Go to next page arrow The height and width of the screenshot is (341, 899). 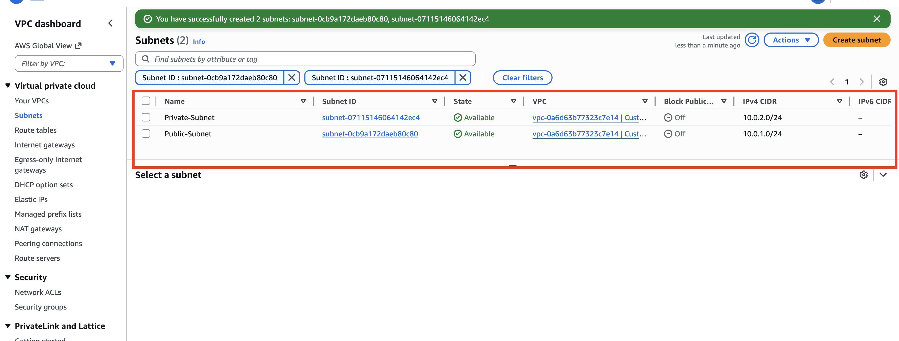[862, 82]
